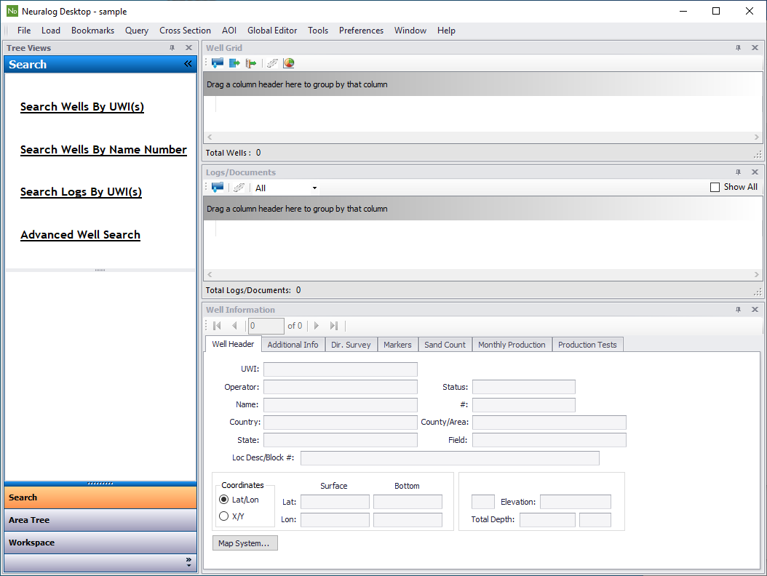Screen dimensions: 767x576
Task: Pin the Well Information panel
Action: (738, 310)
